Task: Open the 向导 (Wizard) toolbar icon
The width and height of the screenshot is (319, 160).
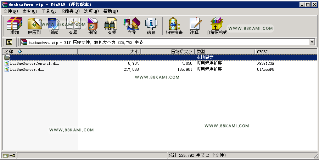Action: tap(132, 26)
